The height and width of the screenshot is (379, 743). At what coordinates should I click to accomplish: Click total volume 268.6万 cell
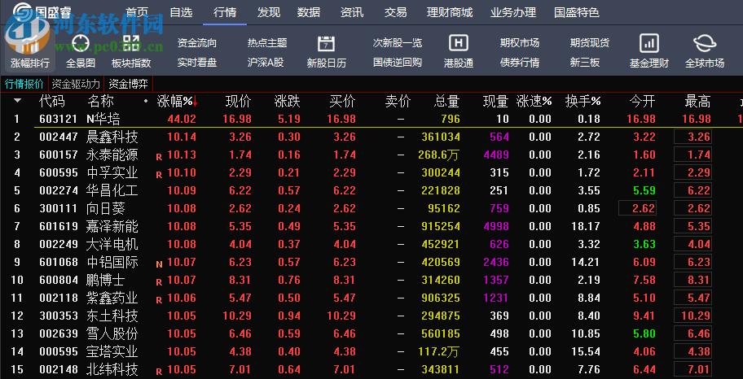[439, 155]
